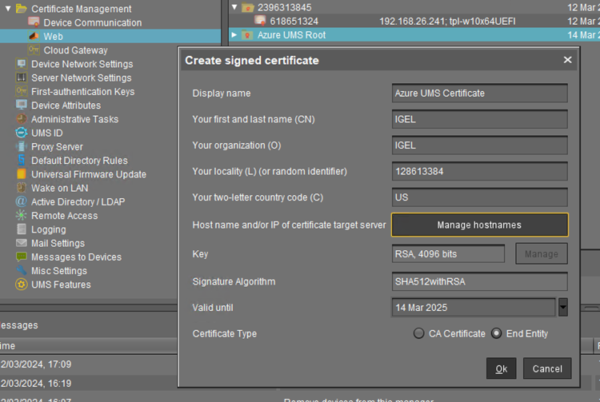Select the Cloud Gateway certificate icon
This screenshot has width=600, height=402.
tap(34, 50)
